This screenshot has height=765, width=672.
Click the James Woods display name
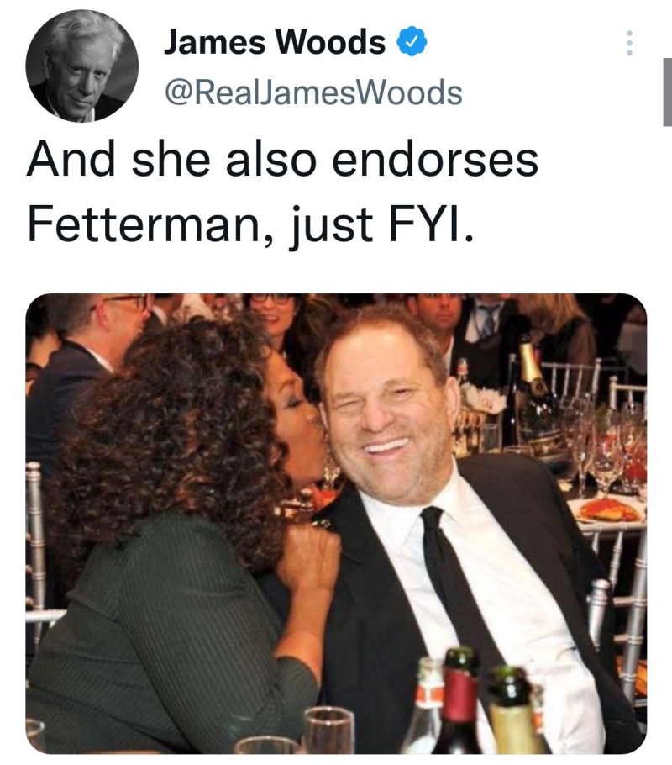pos(275,42)
